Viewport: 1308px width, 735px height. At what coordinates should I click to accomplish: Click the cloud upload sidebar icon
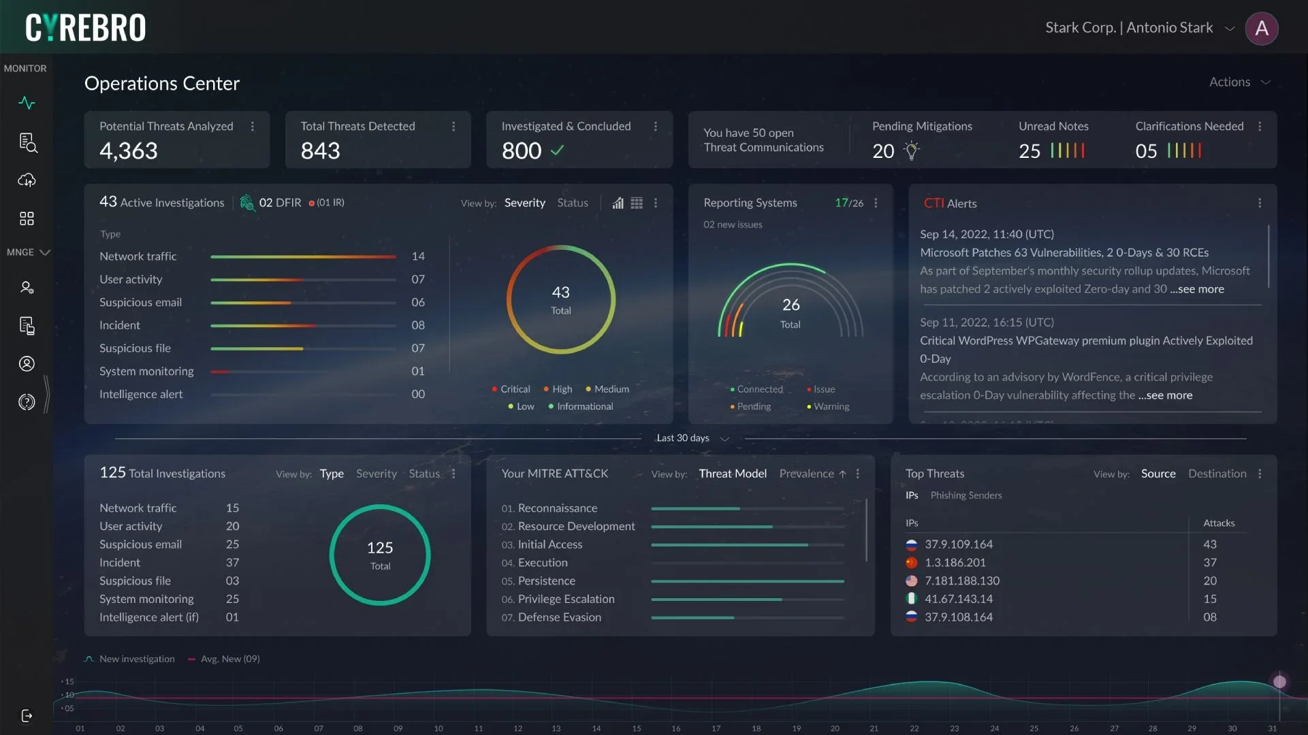(27, 180)
